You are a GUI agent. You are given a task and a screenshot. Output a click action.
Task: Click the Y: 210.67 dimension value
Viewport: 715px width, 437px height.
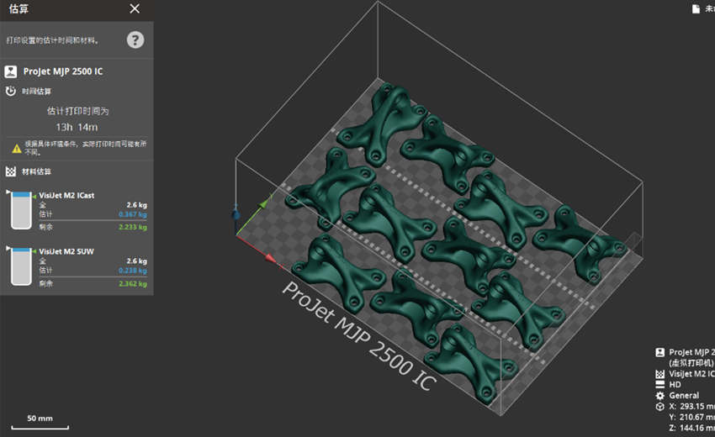pos(691,417)
